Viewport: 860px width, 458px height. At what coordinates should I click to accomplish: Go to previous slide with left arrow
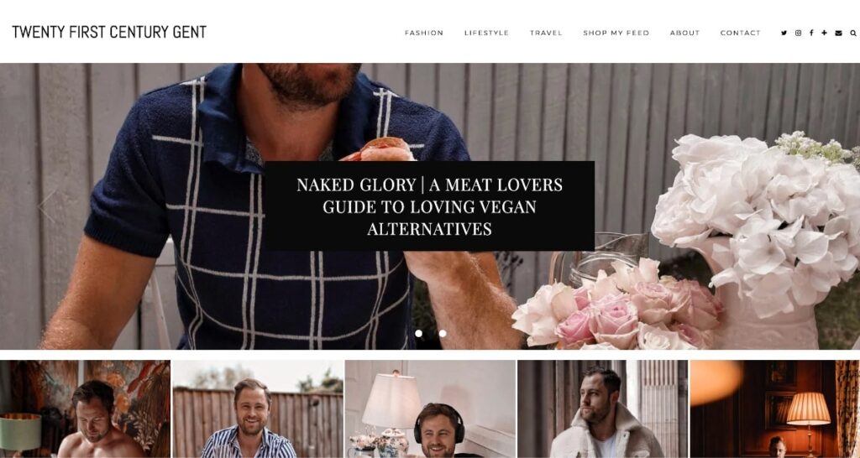point(47,206)
